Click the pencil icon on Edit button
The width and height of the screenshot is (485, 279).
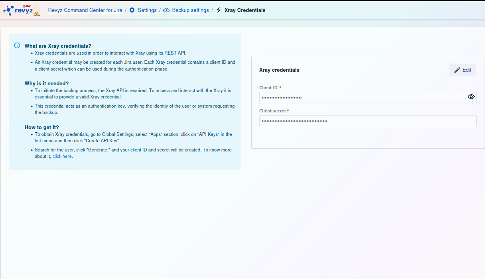tap(457, 70)
